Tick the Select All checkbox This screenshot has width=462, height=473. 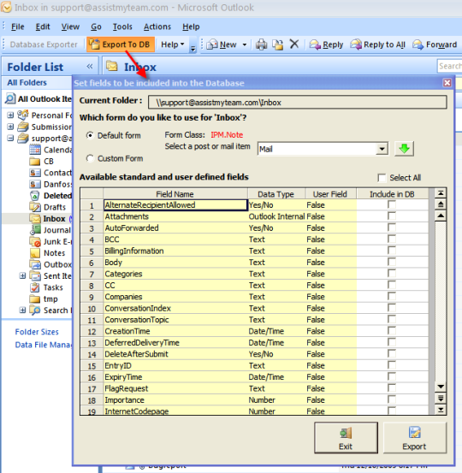pos(382,178)
